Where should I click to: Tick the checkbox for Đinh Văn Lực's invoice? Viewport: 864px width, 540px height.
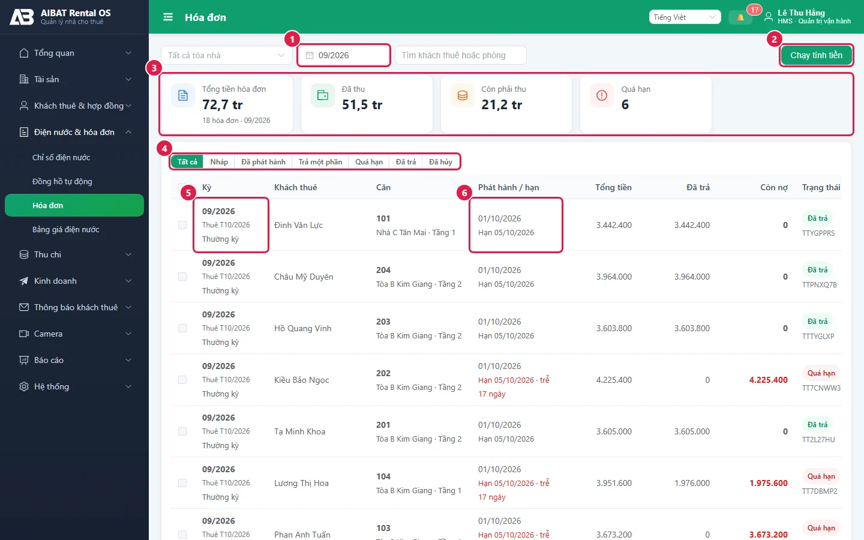click(x=182, y=225)
